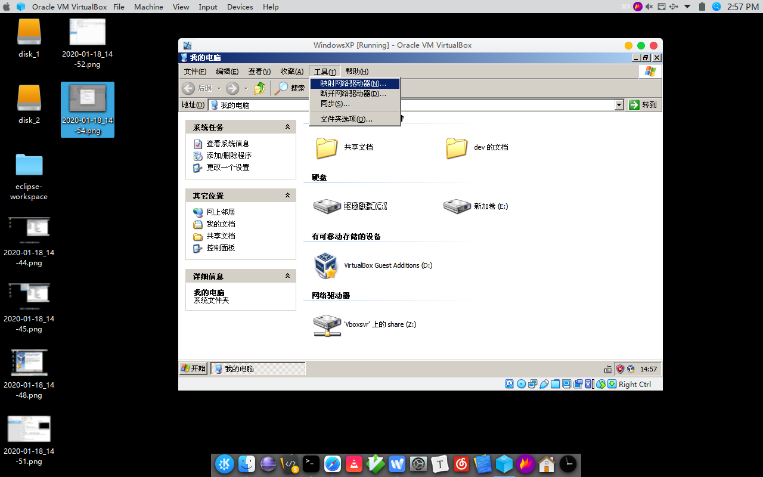
Task: Click the optical disc status icon
Action: pyautogui.click(x=521, y=384)
